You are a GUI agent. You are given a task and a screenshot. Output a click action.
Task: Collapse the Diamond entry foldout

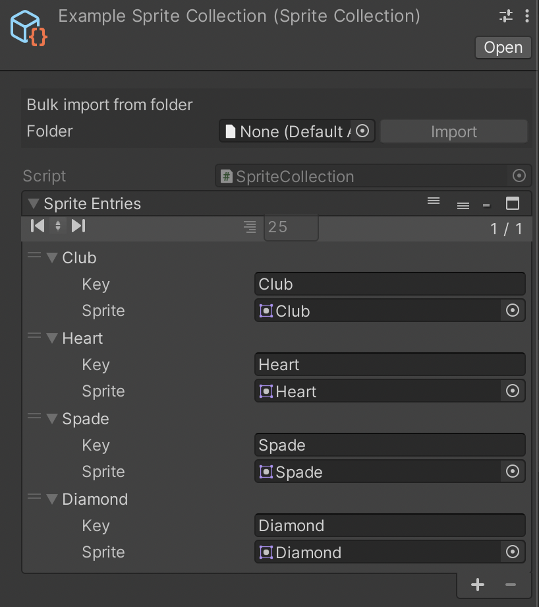pos(52,499)
